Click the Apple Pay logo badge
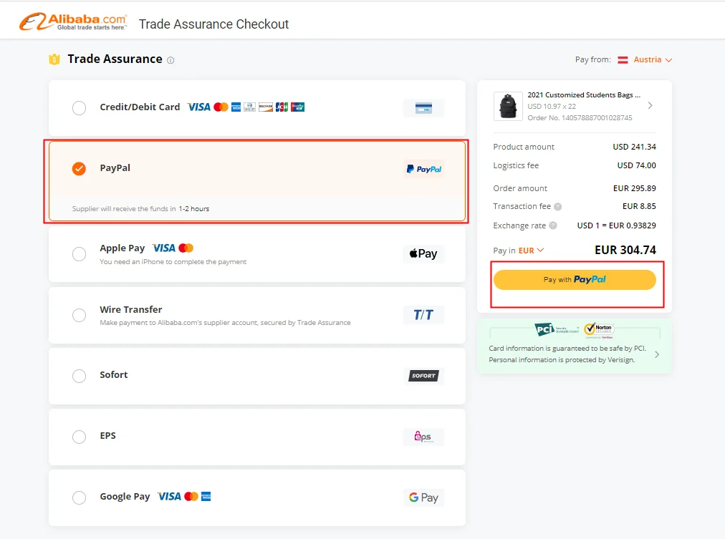Image resolution: width=725 pixels, height=539 pixels. pos(423,253)
